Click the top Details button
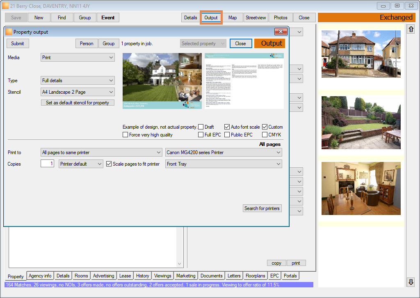This screenshot has width=420, height=298. (x=190, y=17)
